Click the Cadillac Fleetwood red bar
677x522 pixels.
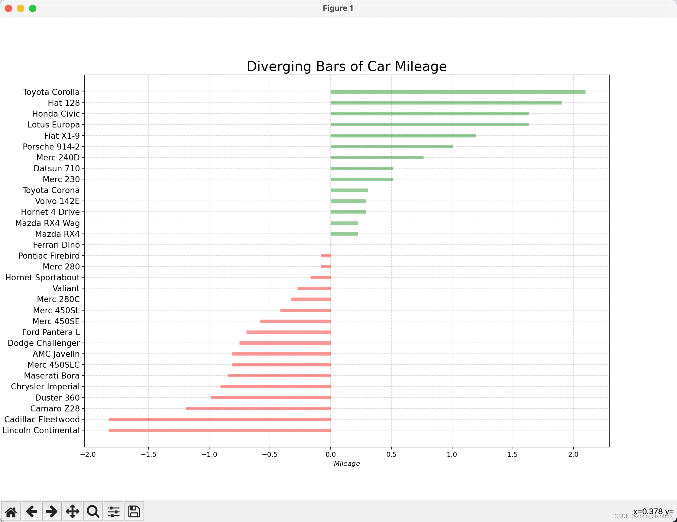pyautogui.click(x=219, y=420)
